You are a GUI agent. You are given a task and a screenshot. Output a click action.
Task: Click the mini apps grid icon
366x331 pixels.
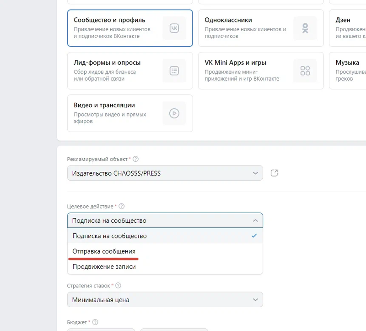tap(305, 71)
